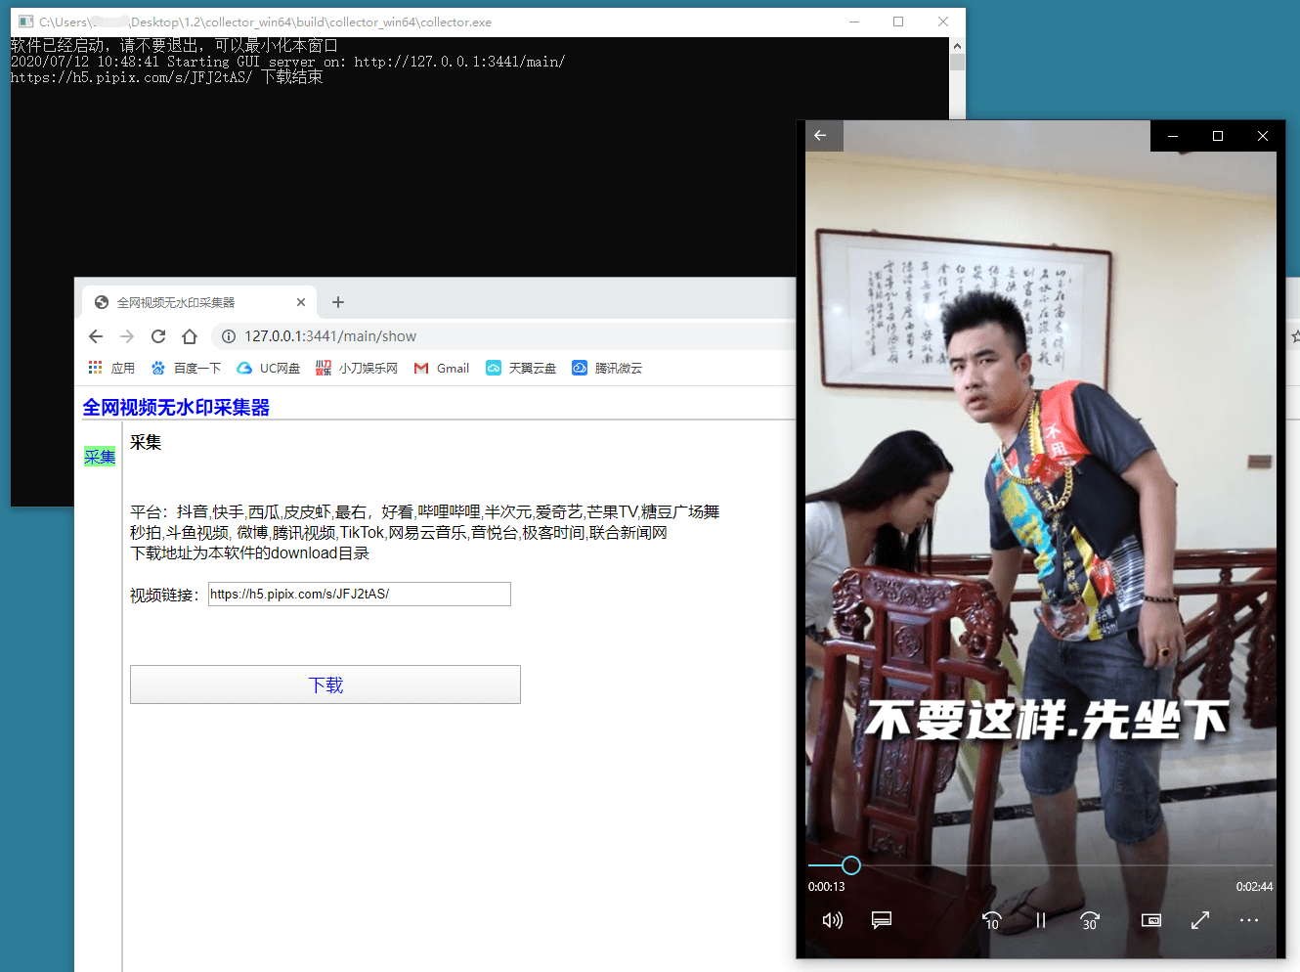Skip forward 30 seconds in the video

(x=1089, y=920)
